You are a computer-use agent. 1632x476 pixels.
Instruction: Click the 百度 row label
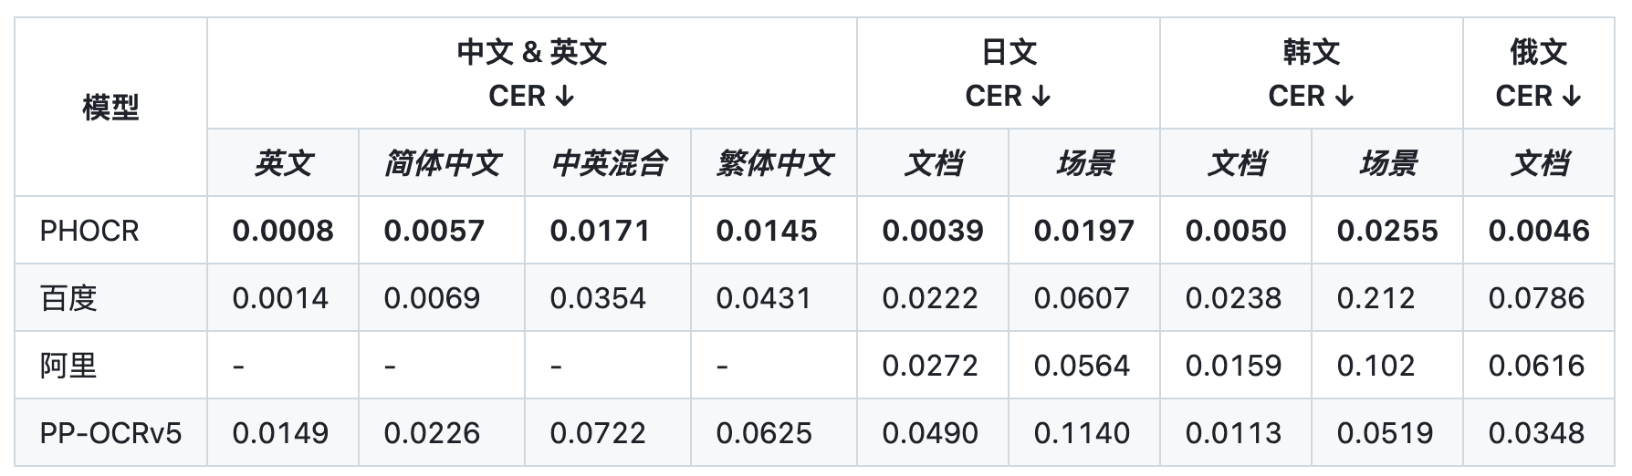[68, 298]
